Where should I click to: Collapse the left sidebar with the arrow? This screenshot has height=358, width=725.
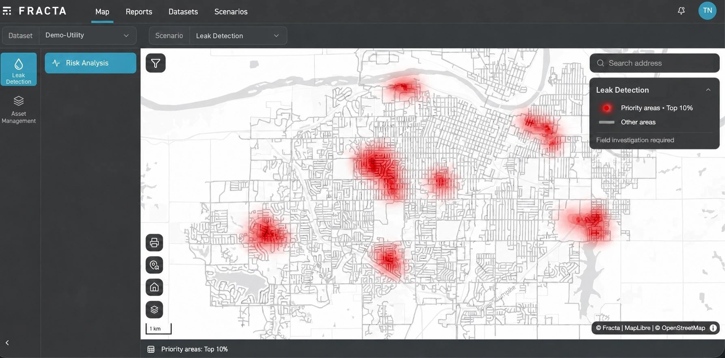point(7,343)
